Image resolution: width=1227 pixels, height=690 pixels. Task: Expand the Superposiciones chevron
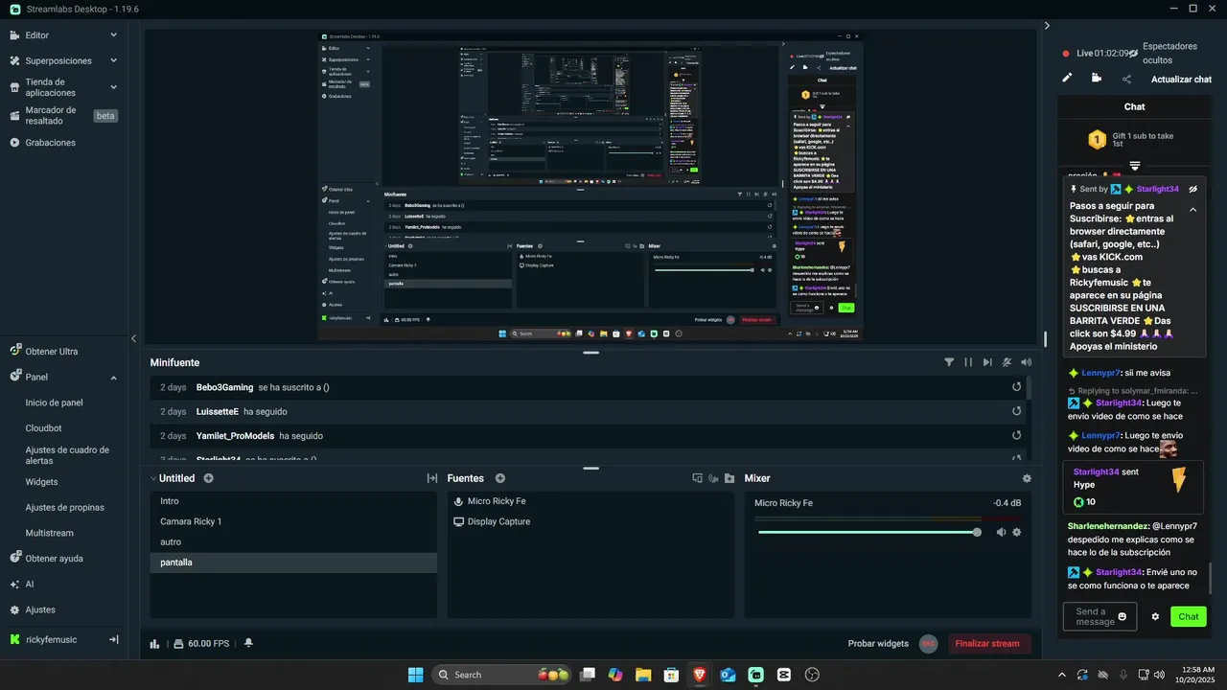(113, 60)
